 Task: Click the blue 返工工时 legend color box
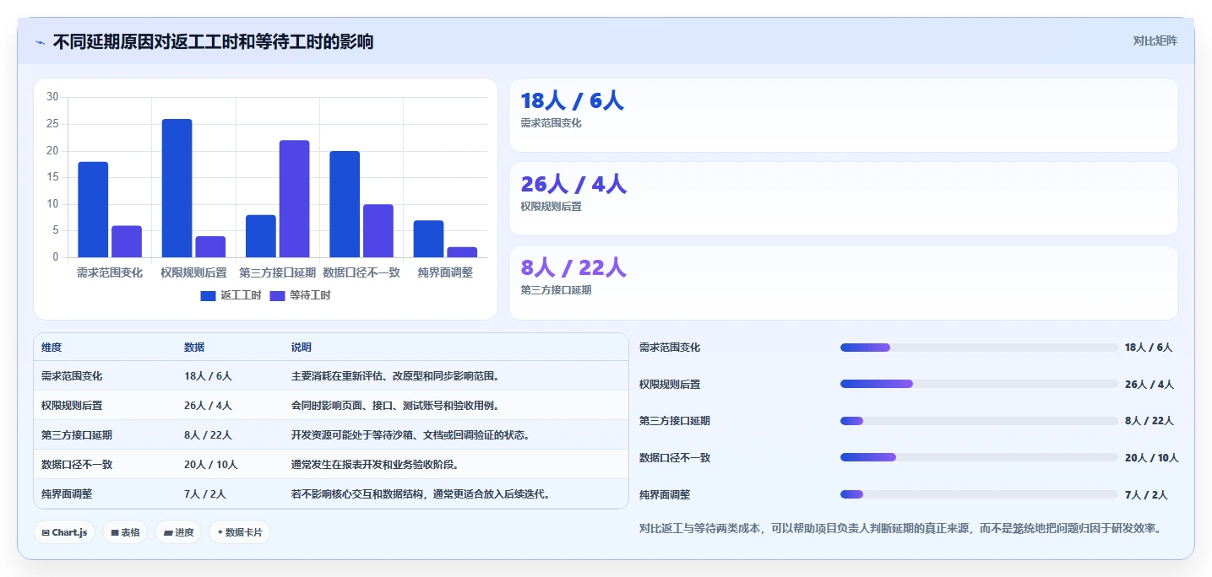click(209, 296)
